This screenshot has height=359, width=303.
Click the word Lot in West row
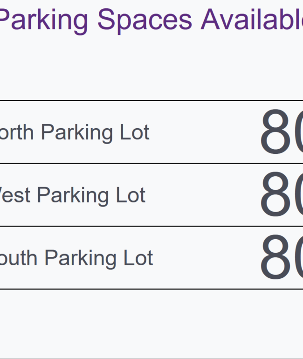(131, 195)
